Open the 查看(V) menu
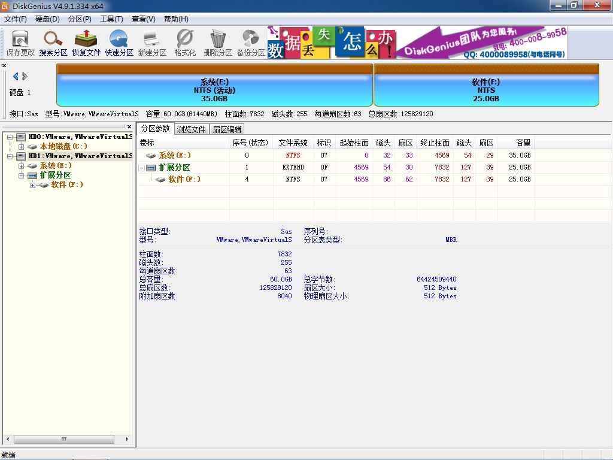 pos(143,19)
